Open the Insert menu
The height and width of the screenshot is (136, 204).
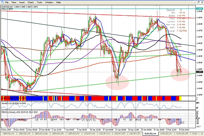[22, 2]
